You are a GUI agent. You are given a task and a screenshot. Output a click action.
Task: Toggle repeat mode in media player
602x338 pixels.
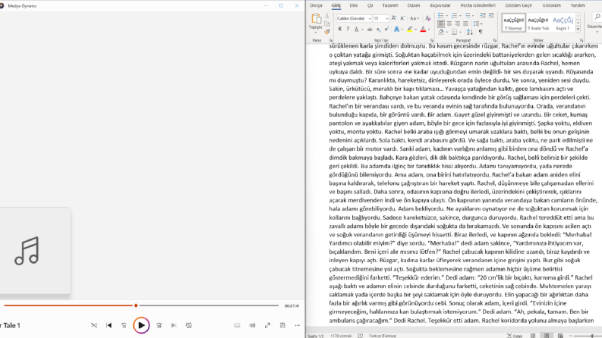tap(188, 325)
